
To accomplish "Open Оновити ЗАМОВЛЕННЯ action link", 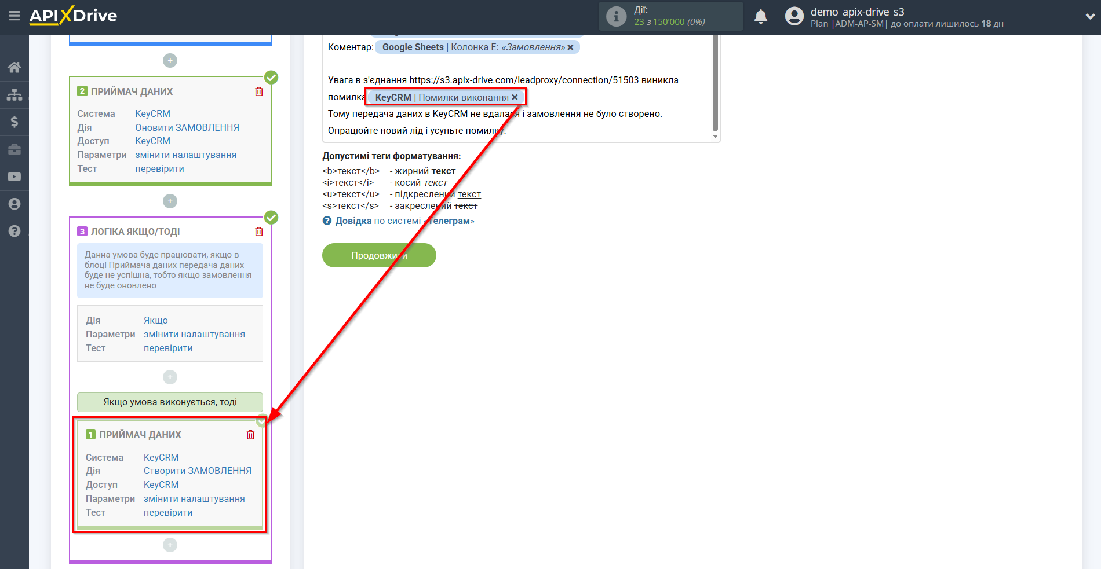I will (x=187, y=127).
